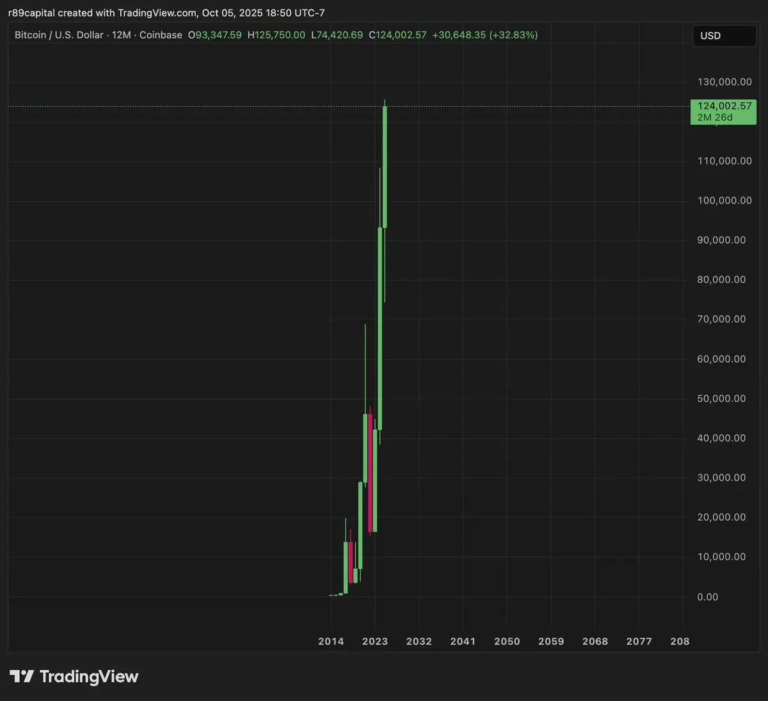Viewport: 768px width, 701px height.
Task: Click the r89capital attribution text
Action: tap(31, 13)
